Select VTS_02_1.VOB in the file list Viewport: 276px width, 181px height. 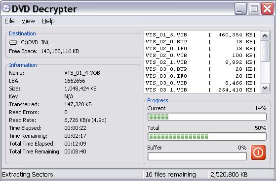click(200, 62)
